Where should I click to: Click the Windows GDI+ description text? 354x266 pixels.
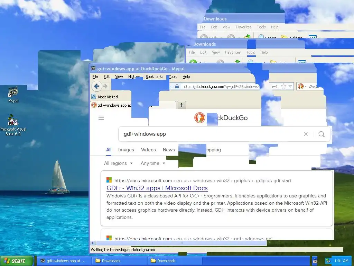tap(216, 206)
